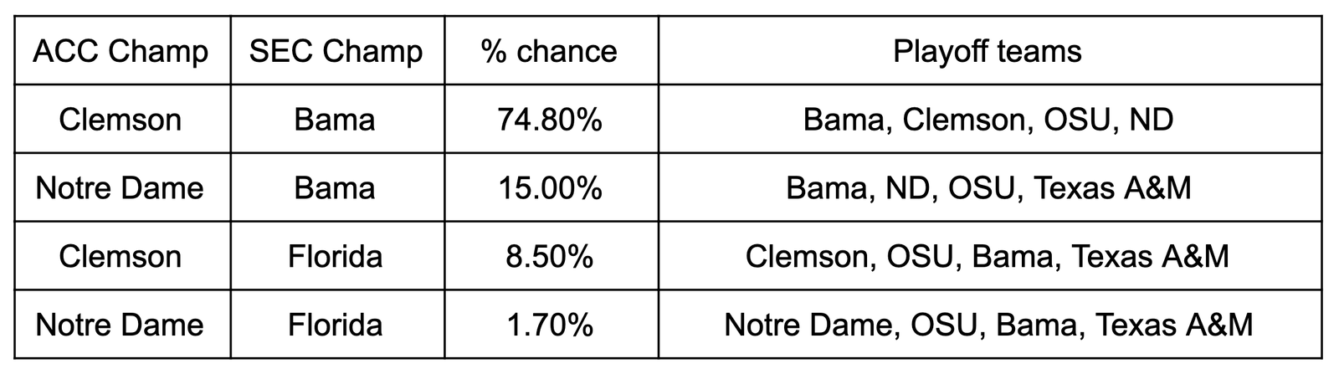Click the 8.50% cell
This screenshot has width=1339, height=374.
pos(552,256)
